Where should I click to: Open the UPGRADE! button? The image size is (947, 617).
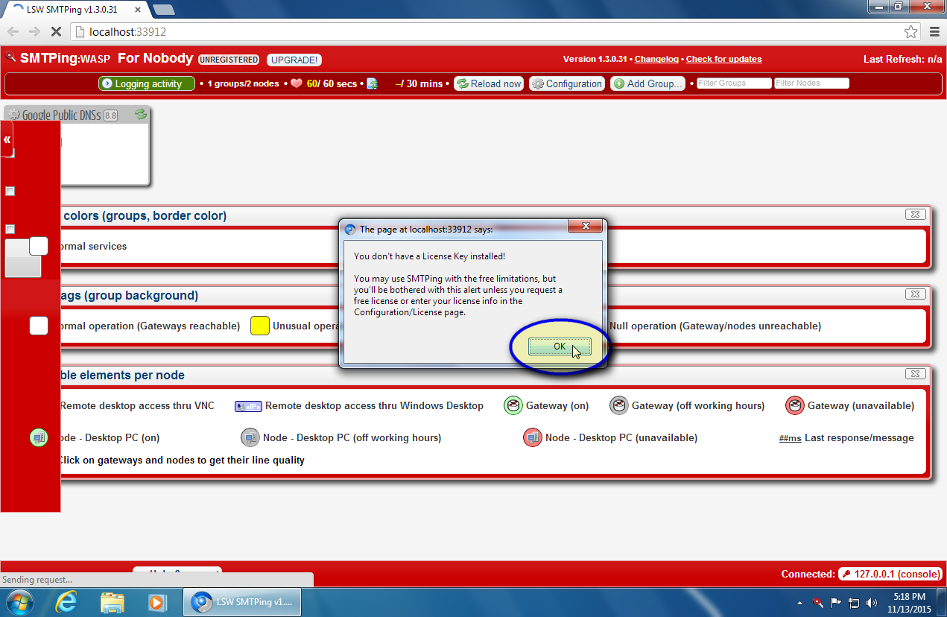[294, 60]
